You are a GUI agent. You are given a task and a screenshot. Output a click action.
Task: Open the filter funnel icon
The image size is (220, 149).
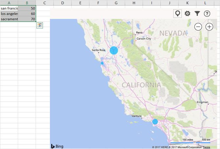197,13
